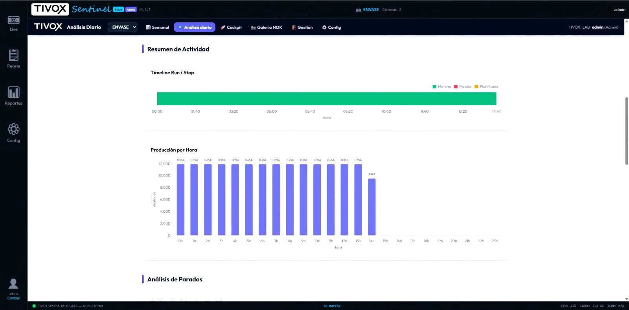Open the Gestión tab
Viewport: 629px width, 310px height.
(302, 27)
